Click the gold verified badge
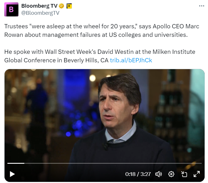The width and height of the screenshot is (208, 183). 61,6
